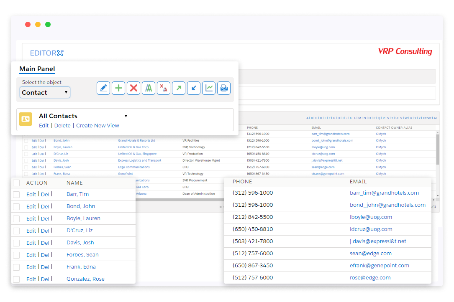Click email barr_tim@grandhotels.com

tap(384, 193)
